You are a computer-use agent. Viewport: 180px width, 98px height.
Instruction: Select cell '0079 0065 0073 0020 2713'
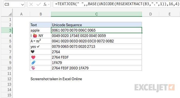(x=96, y=46)
